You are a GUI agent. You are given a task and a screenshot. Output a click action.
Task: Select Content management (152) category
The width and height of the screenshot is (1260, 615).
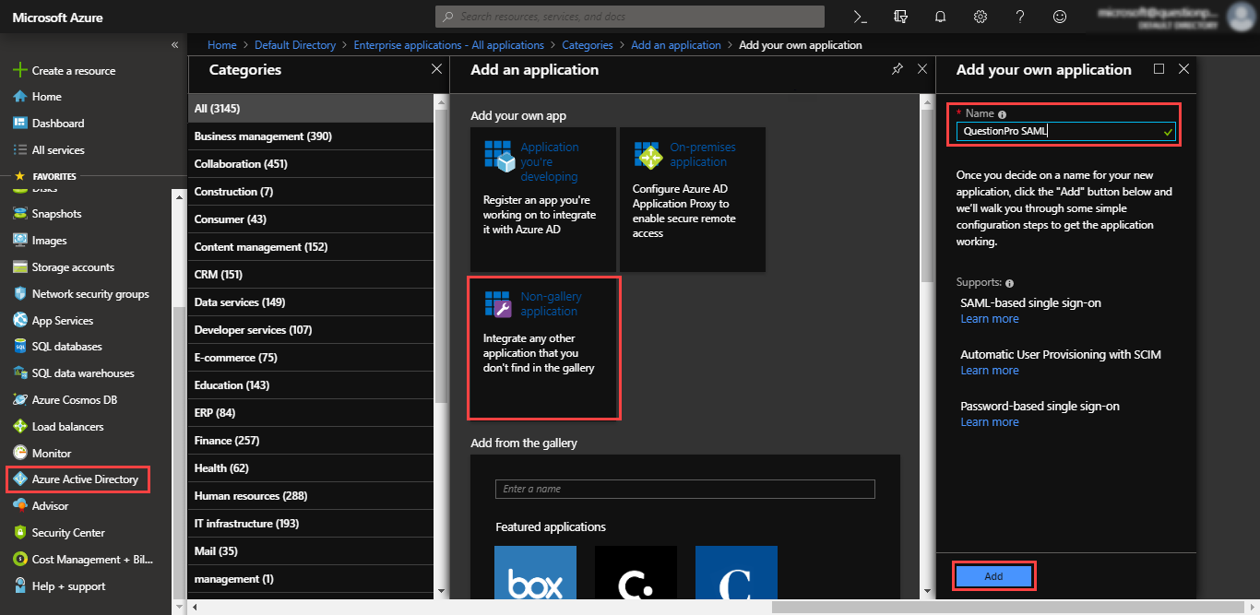[x=311, y=246]
